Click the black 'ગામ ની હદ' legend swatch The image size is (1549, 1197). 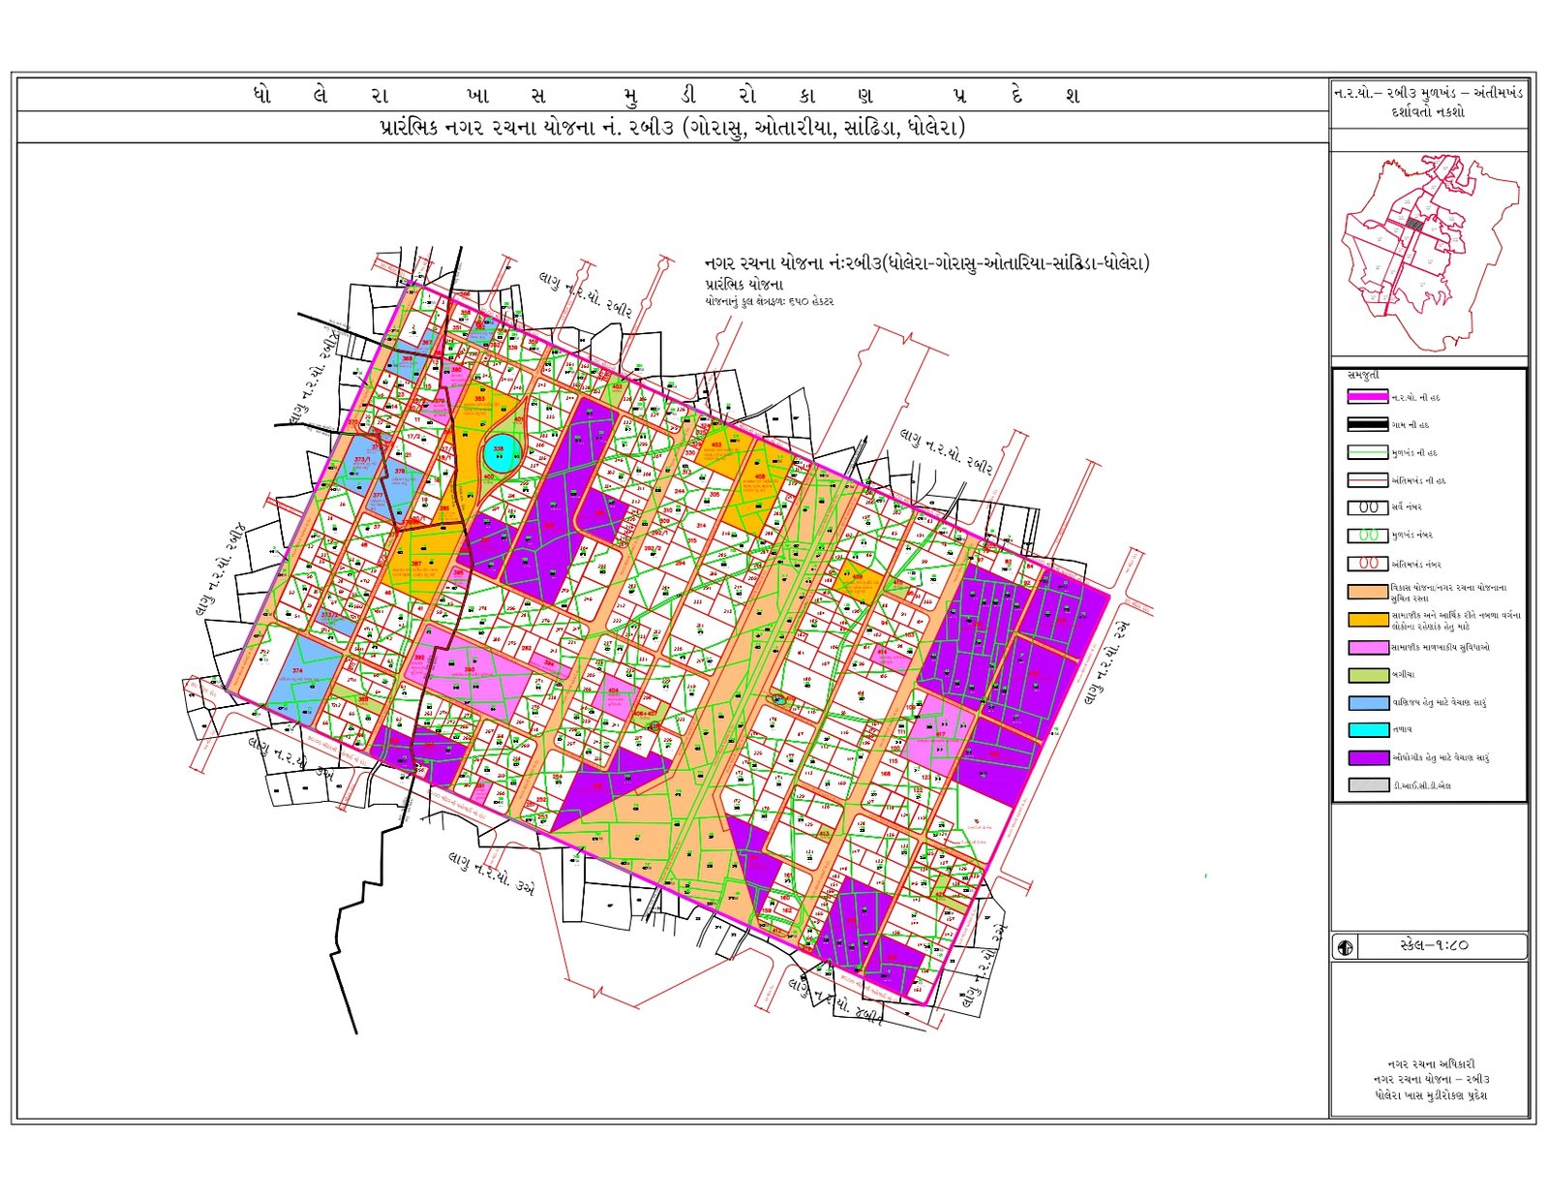[1367, 424]
